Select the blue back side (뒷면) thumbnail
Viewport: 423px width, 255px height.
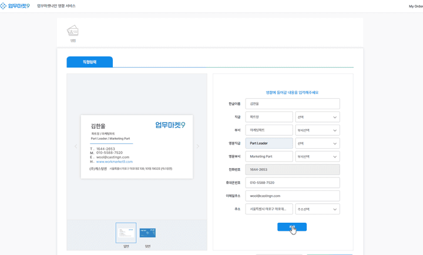[147, 233]
